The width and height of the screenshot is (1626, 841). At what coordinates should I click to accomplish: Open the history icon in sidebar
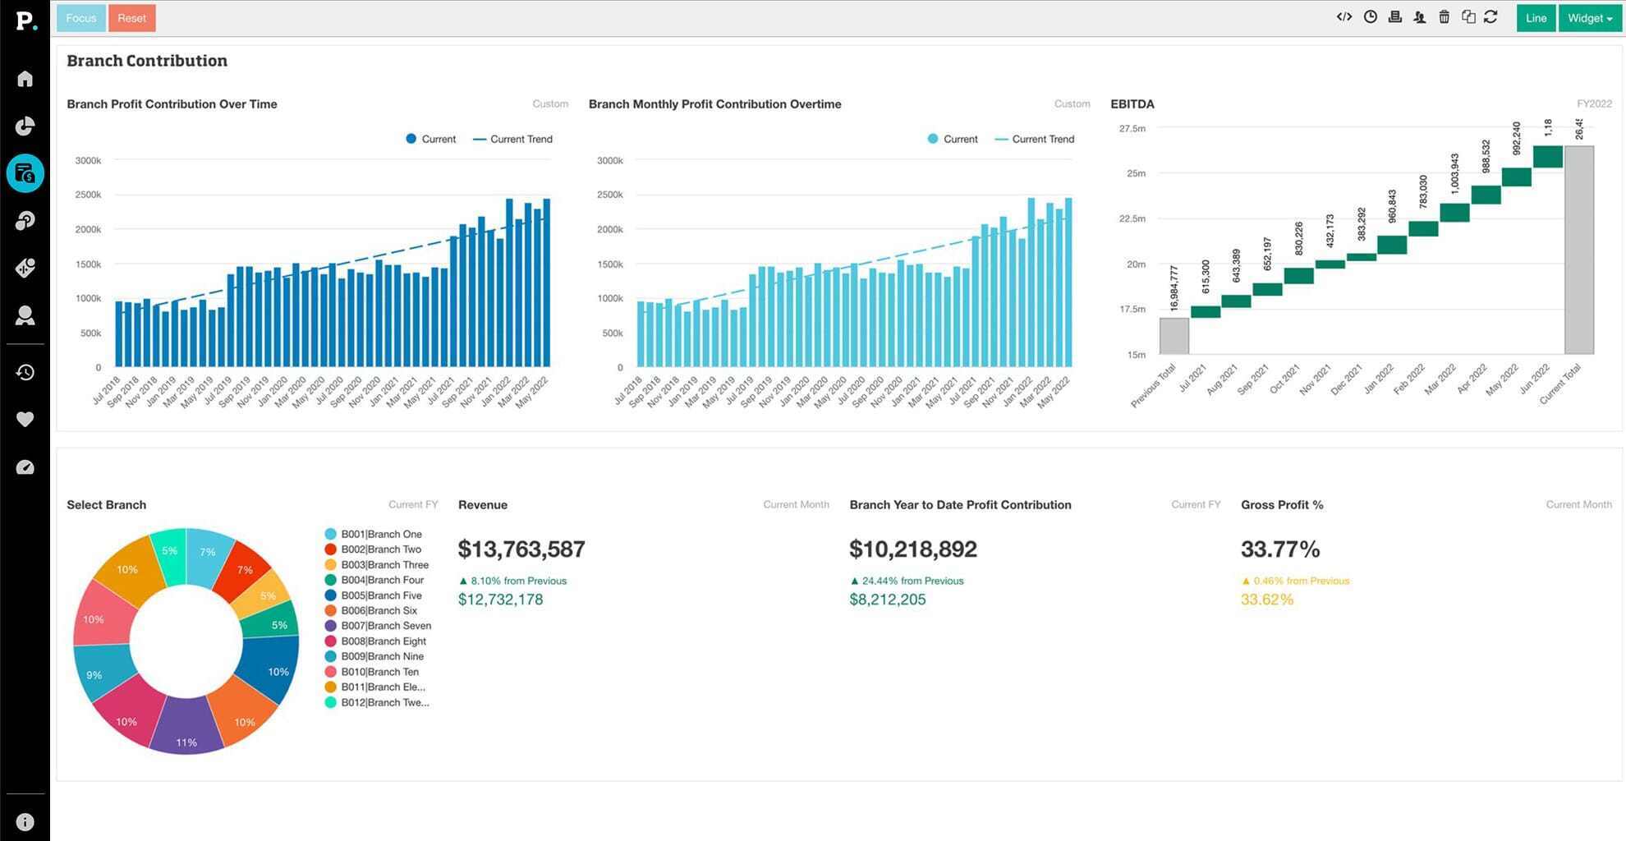point(25,373)
